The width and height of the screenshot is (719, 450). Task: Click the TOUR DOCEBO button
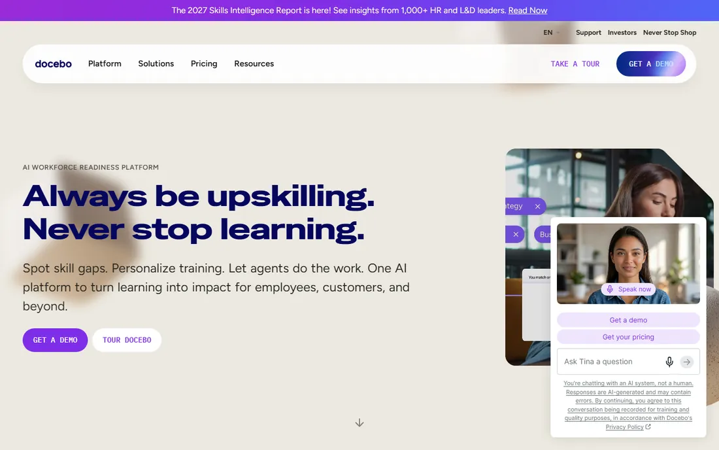click(127, 340)
